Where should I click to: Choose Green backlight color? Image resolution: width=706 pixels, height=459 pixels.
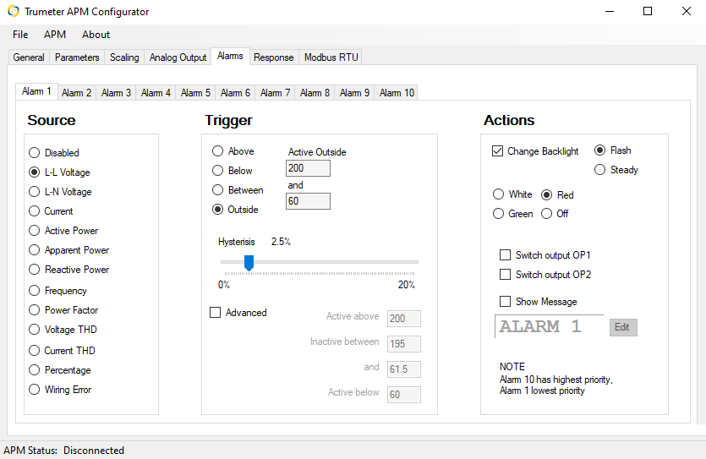pos(513,214)
